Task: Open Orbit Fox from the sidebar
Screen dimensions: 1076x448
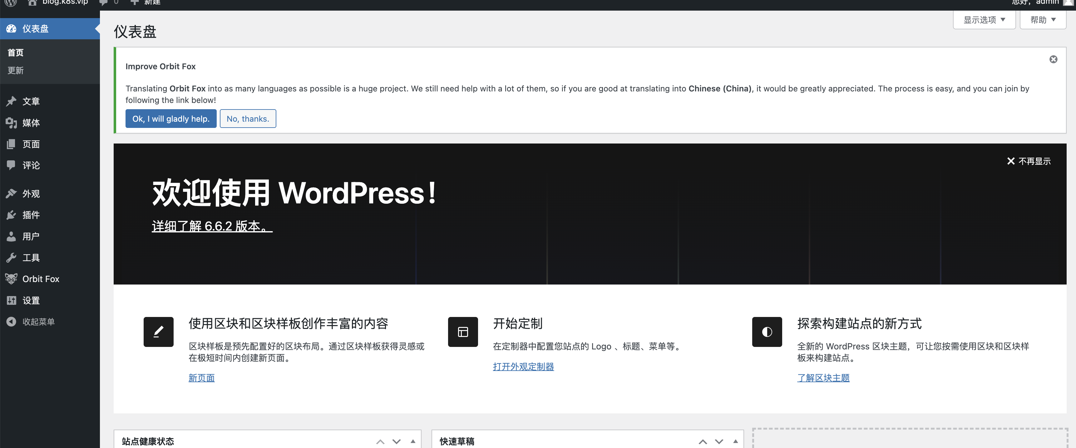Action: click(x=41, y=279)
